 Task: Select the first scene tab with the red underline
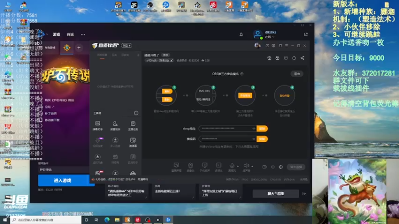coord(102,55)
